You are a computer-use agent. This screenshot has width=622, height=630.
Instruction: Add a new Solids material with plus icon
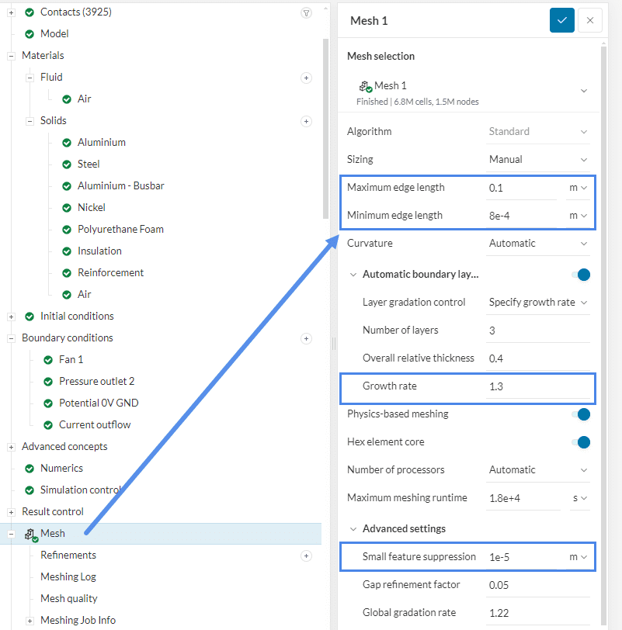(x=306, y=121)
